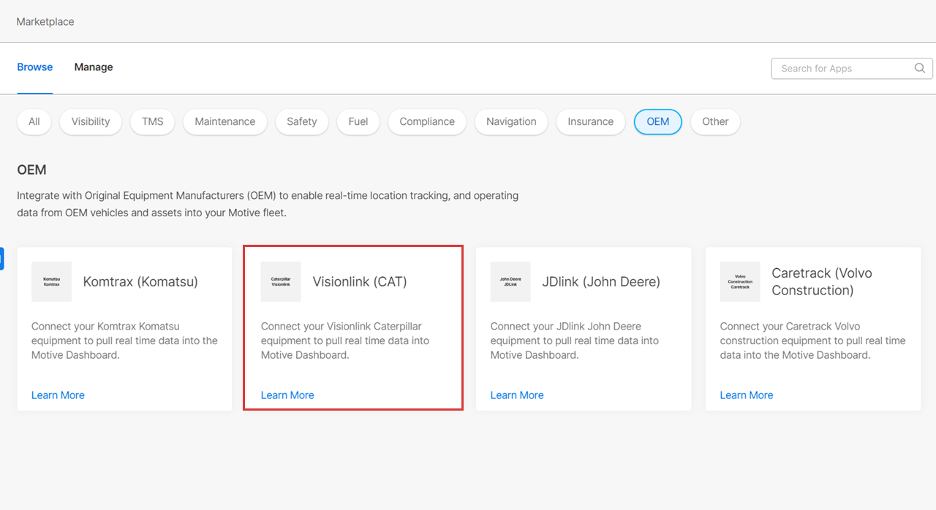This screenshot has width=936, height=510.
Task: Select the All category filter
Action: 34,122
